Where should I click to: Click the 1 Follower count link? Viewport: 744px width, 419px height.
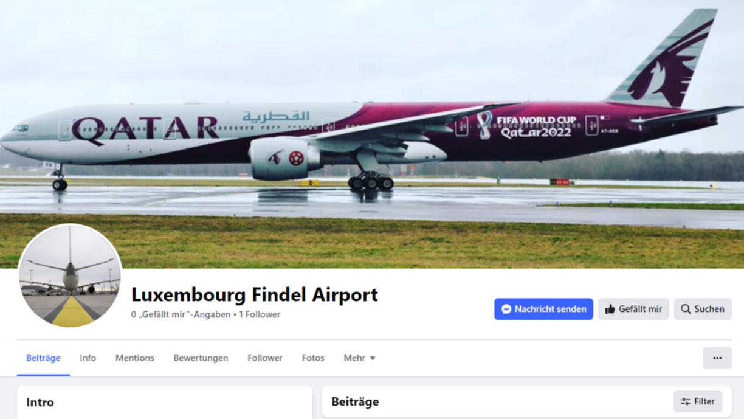[260, 314]
